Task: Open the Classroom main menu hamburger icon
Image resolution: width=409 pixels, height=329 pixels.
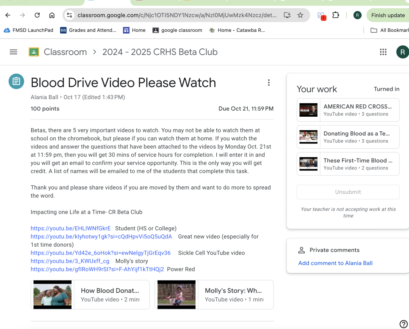Action: [x=13, y=52]
